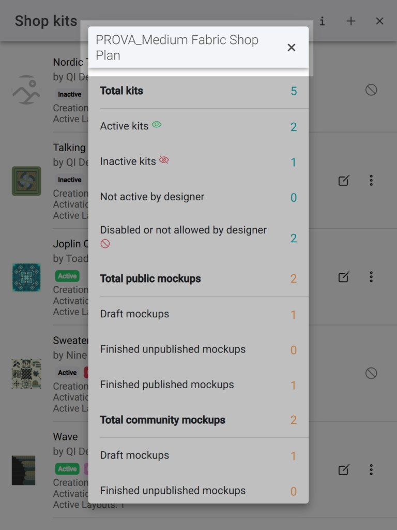Add a new shop kit with plus icon

pos(351,21)
